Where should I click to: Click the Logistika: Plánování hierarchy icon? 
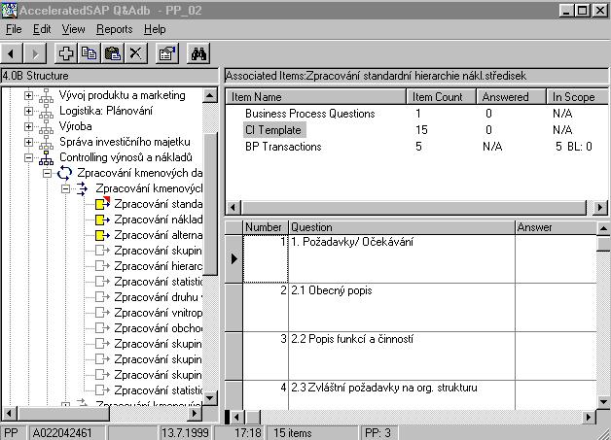[x=46, y=112]
